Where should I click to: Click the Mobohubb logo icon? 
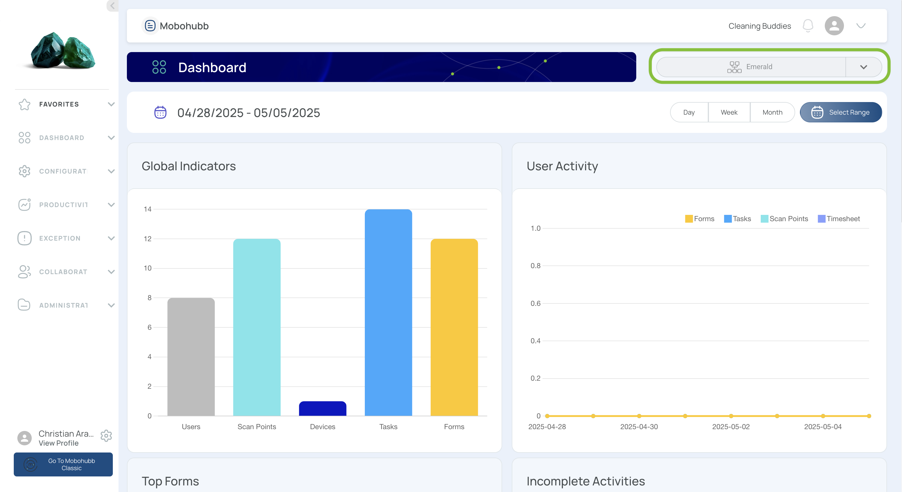coord(150,26)
